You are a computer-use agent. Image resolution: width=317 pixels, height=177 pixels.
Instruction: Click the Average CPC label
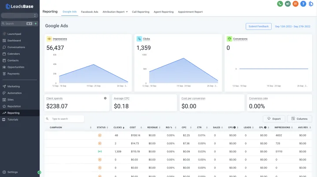point(122,98)
